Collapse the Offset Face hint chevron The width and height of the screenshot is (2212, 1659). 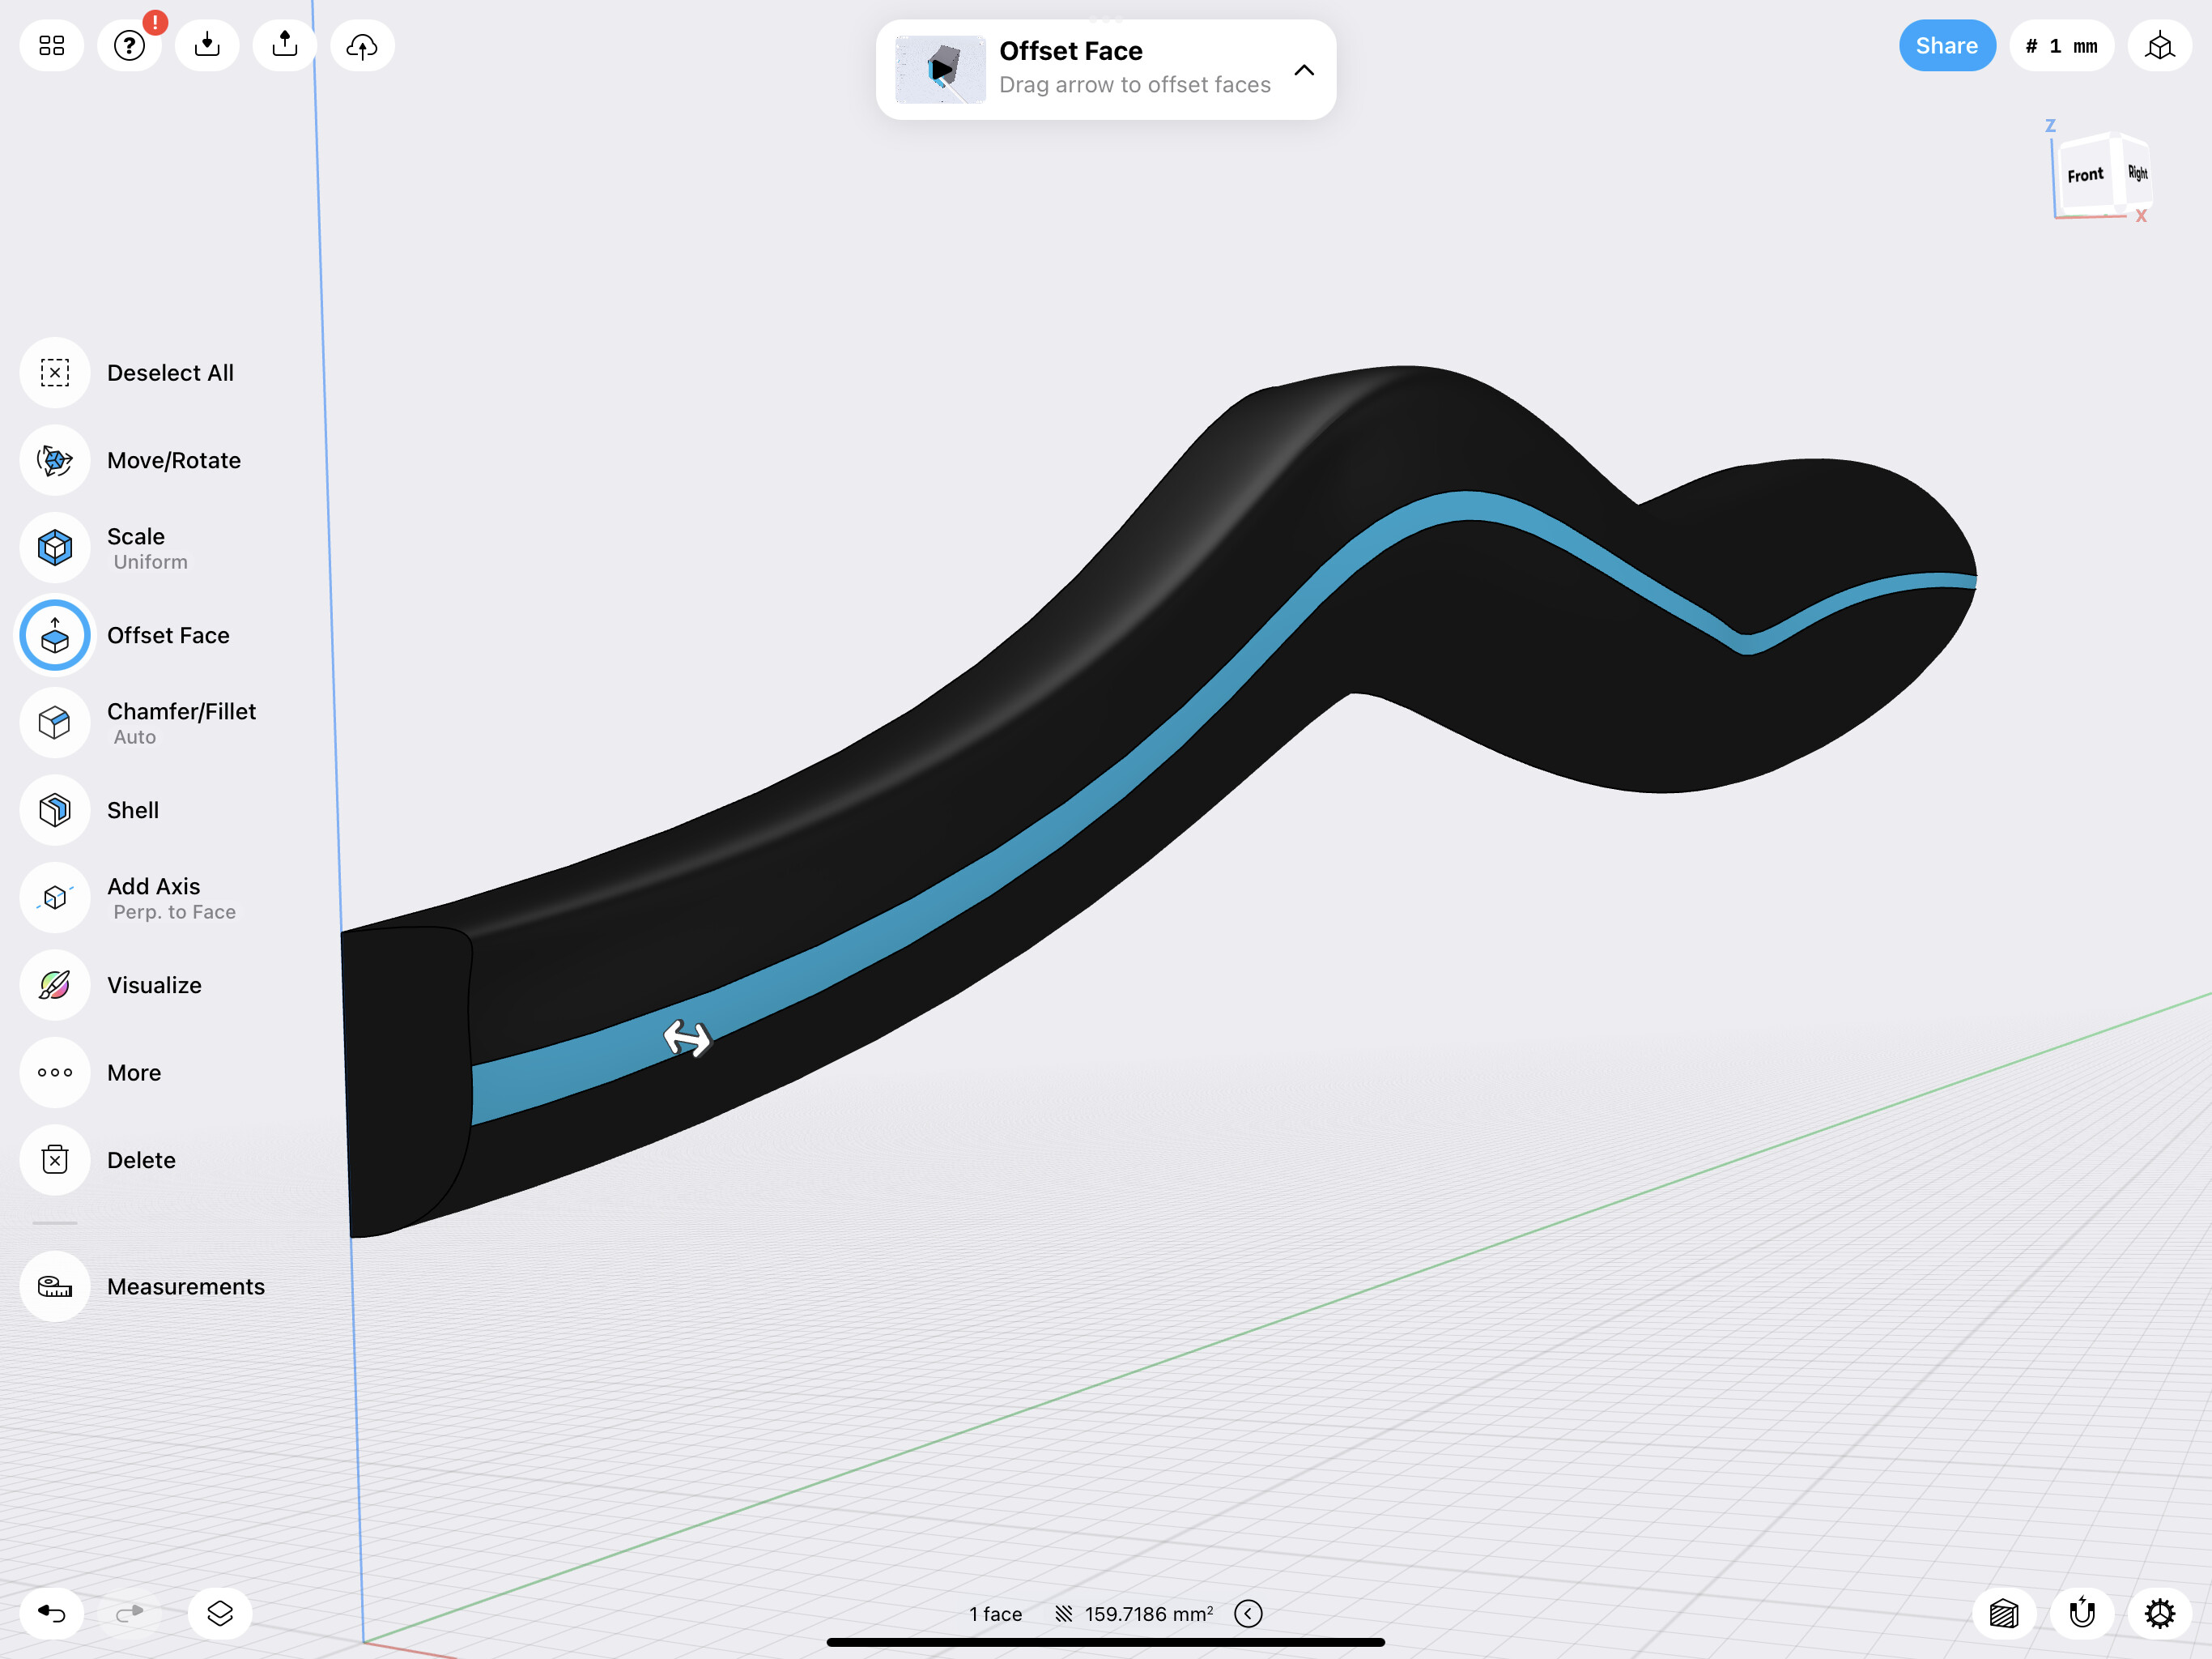1304,70
